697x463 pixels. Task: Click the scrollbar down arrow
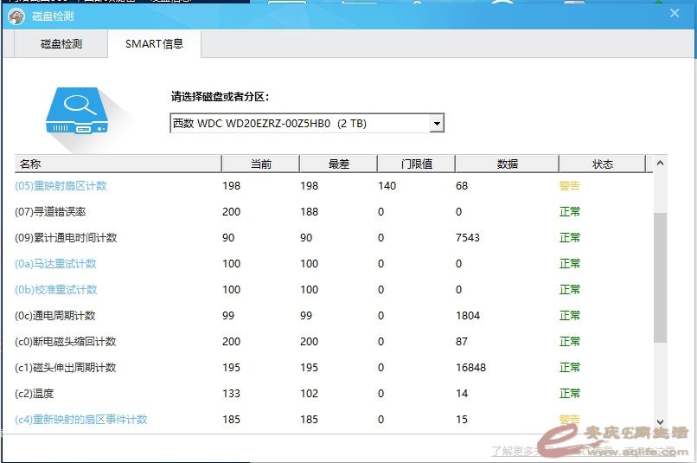661,420
